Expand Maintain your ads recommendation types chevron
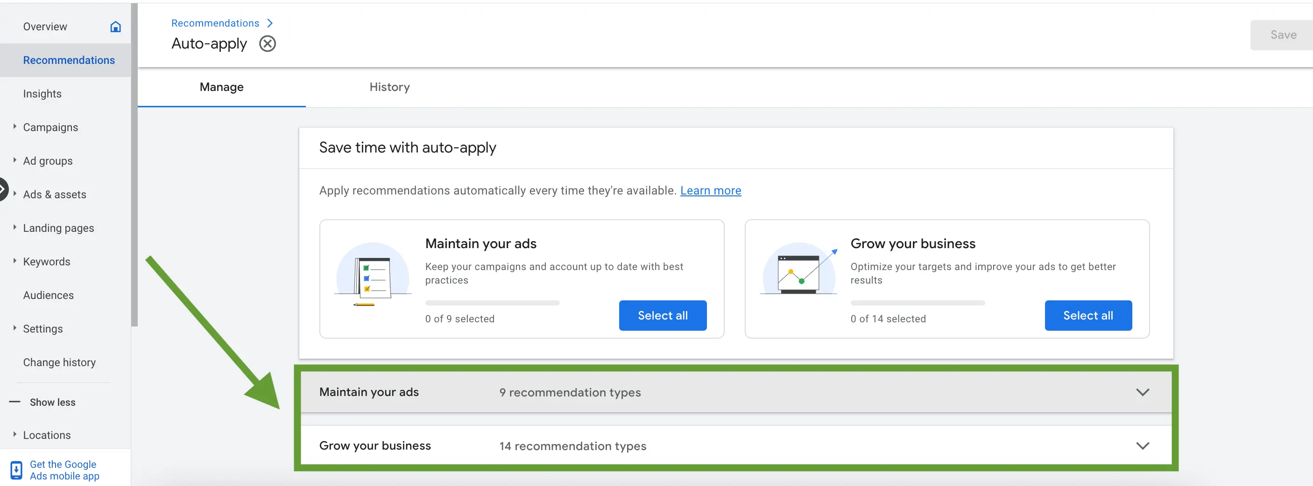Viewport: 1313px width, 486px height. coord(1143,392)
